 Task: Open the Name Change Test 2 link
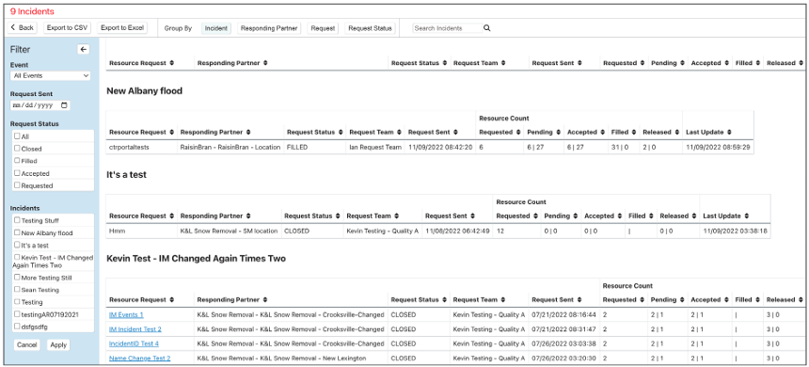coord(139,358)
